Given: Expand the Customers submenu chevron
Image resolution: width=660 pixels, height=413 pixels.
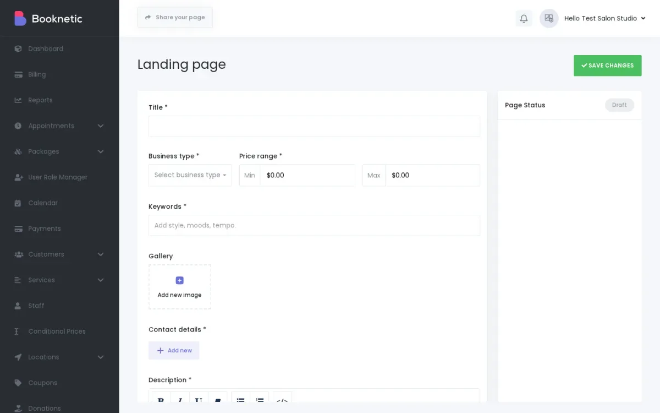Looking at the screenshot, I should pyautogui.click(x=101, y=254).
